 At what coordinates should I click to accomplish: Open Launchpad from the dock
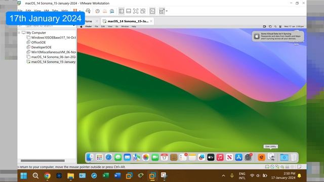[99, 157]
